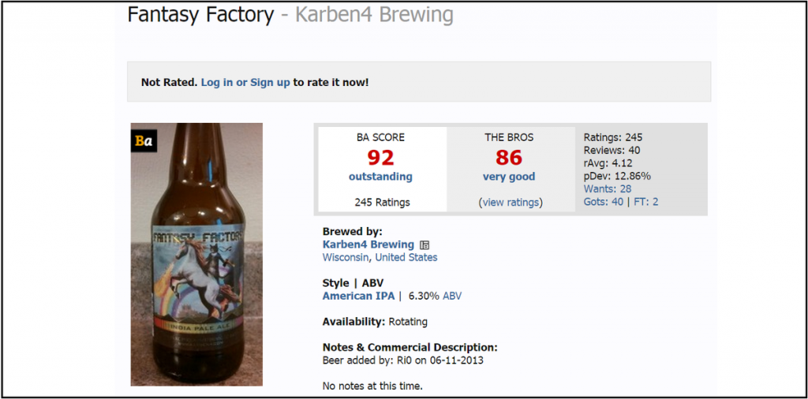Open the "view ratings" link
The image size is (808, 399).
click(510, 203)
